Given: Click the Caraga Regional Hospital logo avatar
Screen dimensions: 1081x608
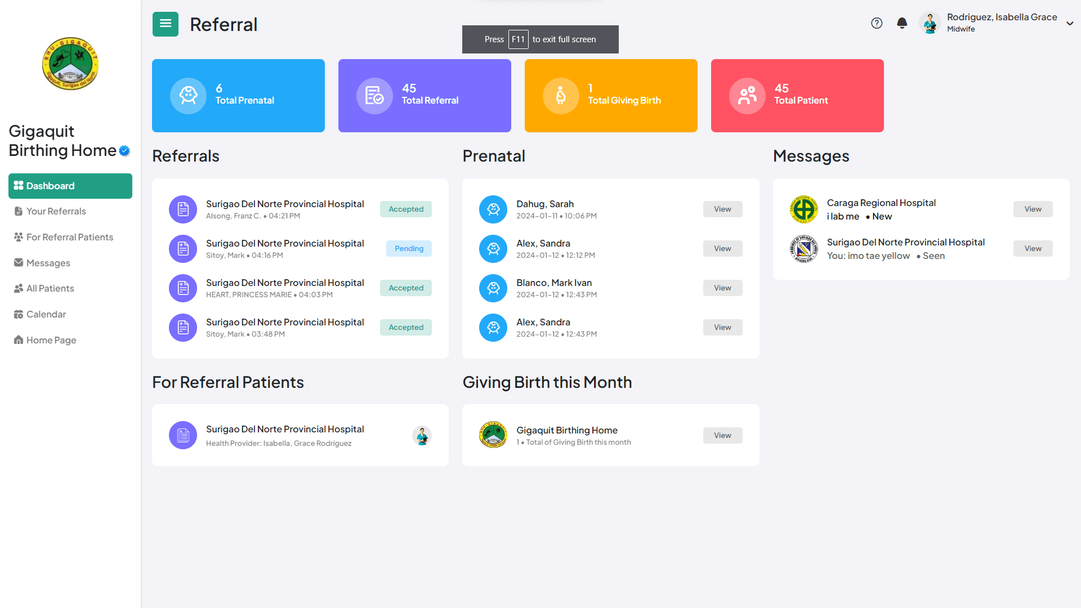Looking at the screenshot, I should [x=804, y=209].
